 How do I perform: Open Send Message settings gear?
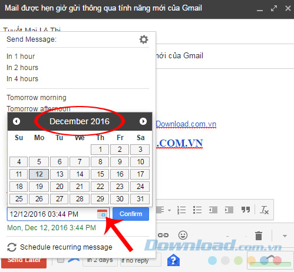click(x=144, y=39)
